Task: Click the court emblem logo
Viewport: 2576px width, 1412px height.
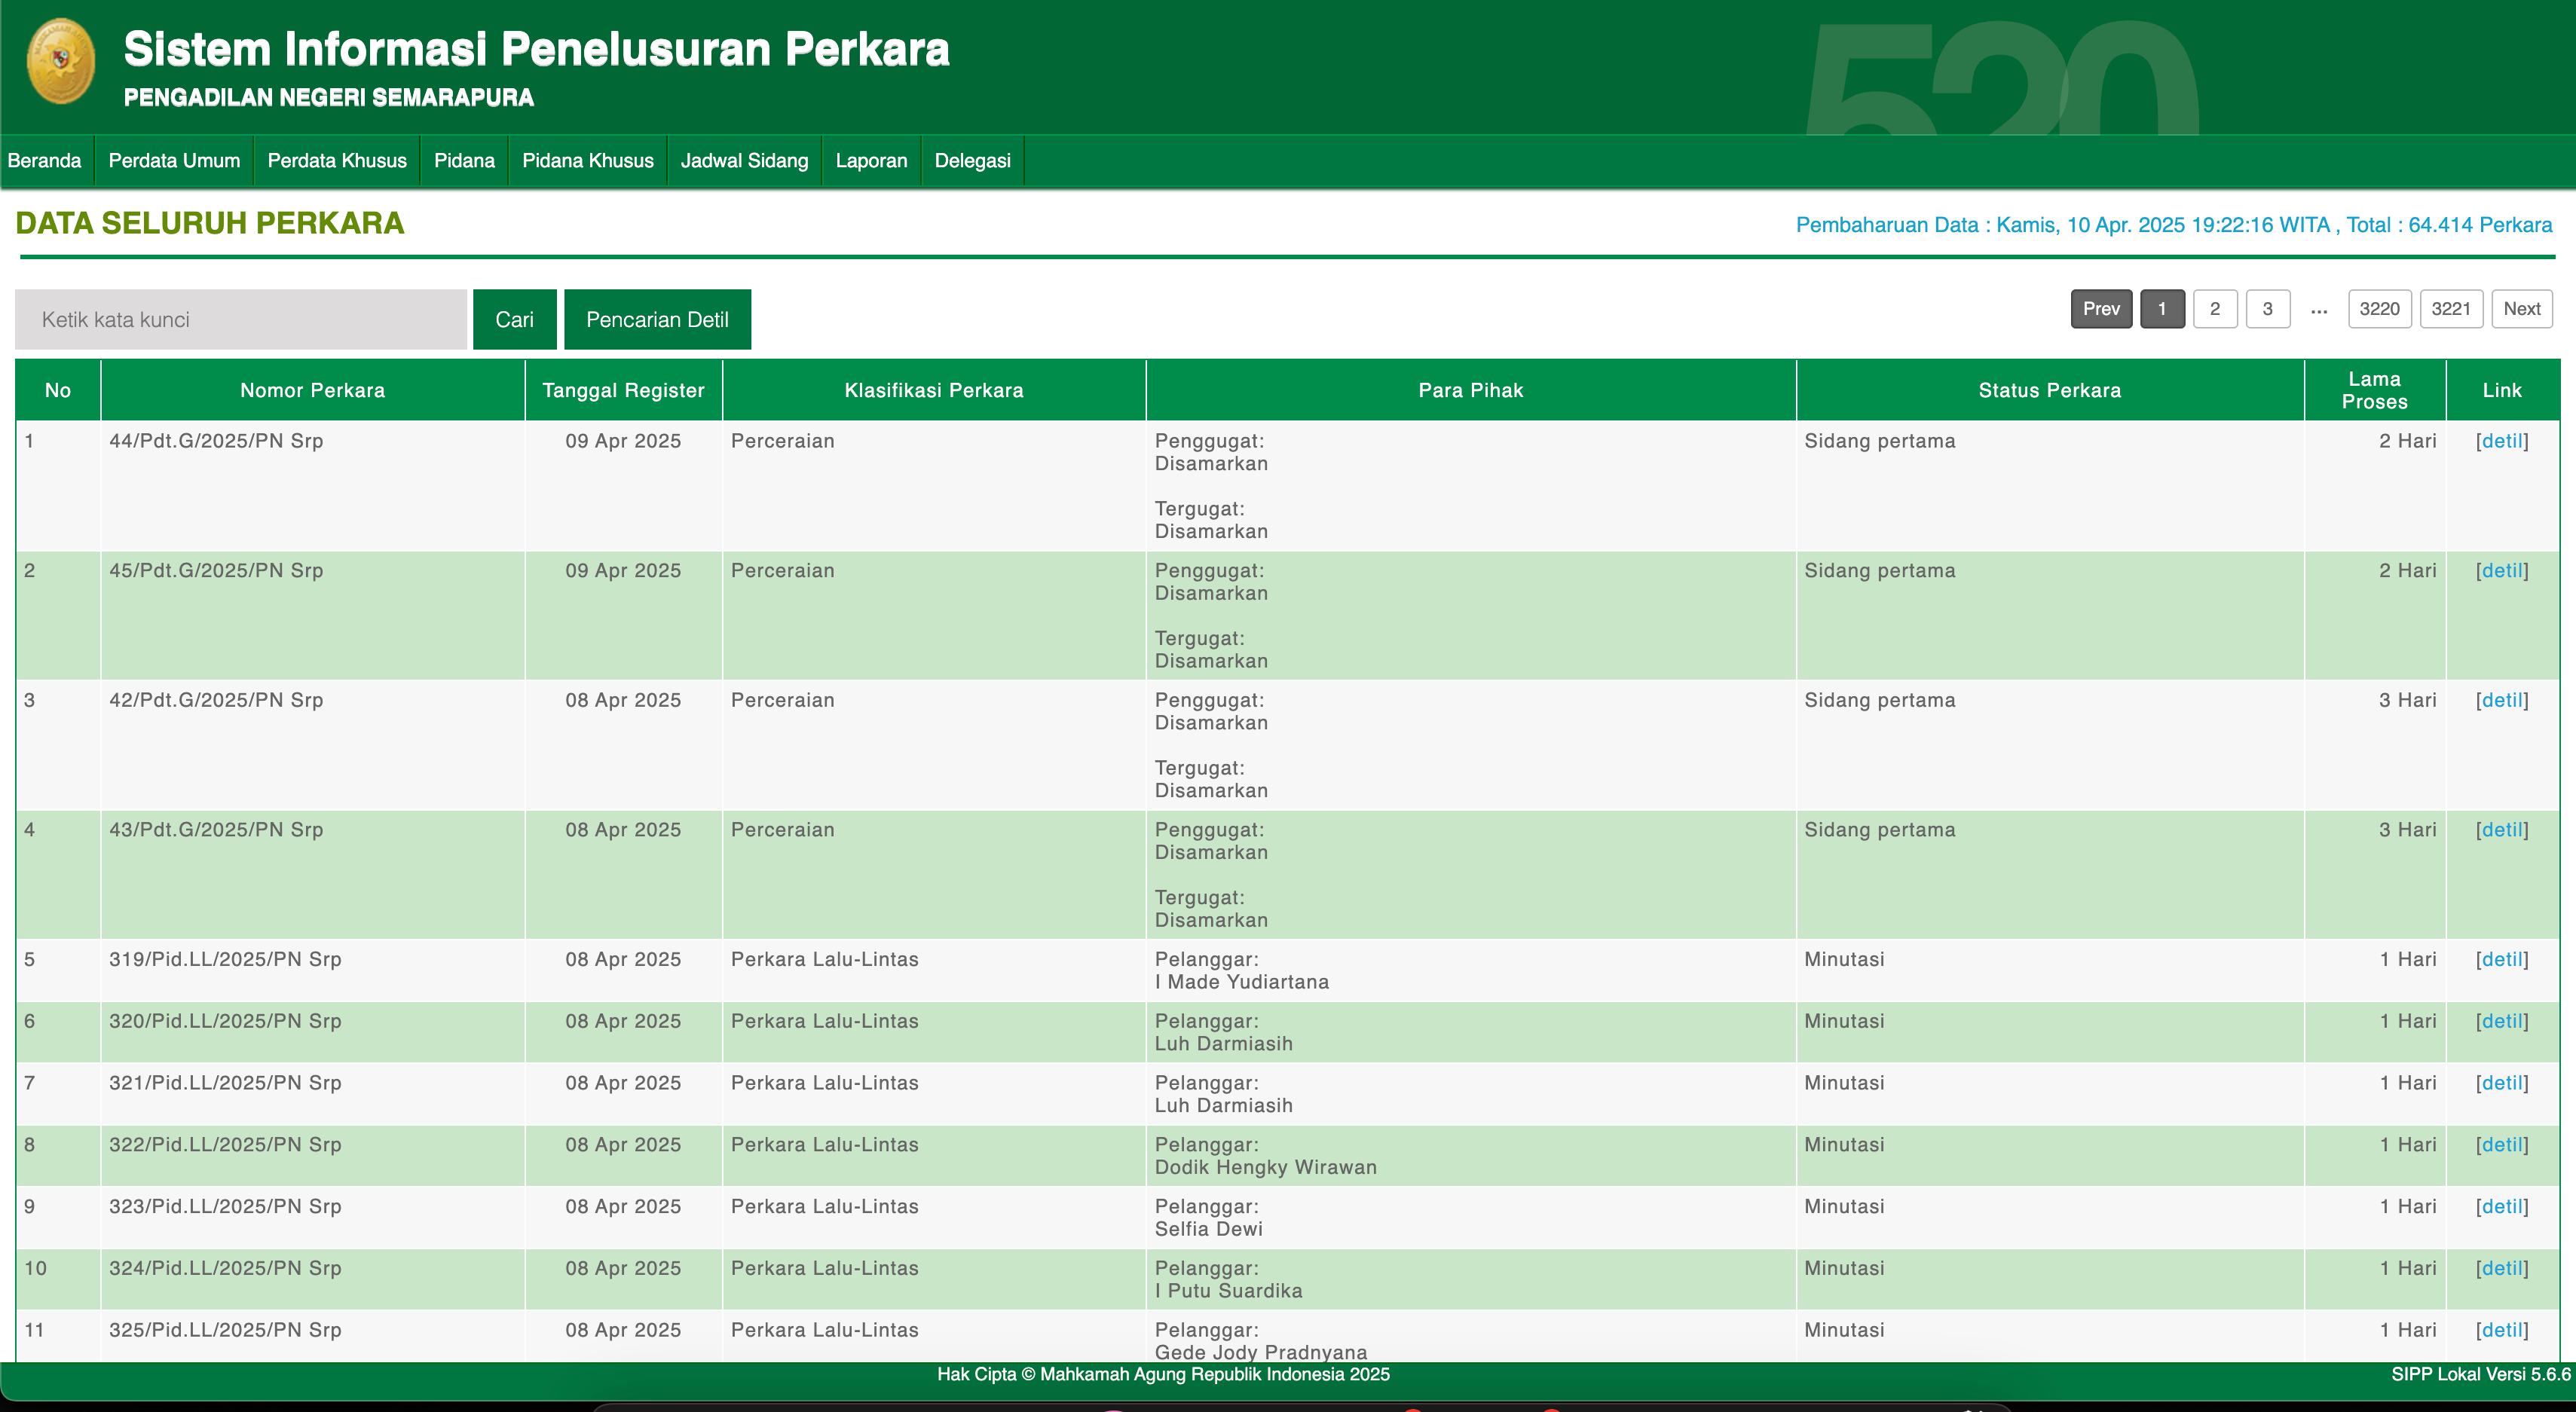Action: tap(61, 62)
